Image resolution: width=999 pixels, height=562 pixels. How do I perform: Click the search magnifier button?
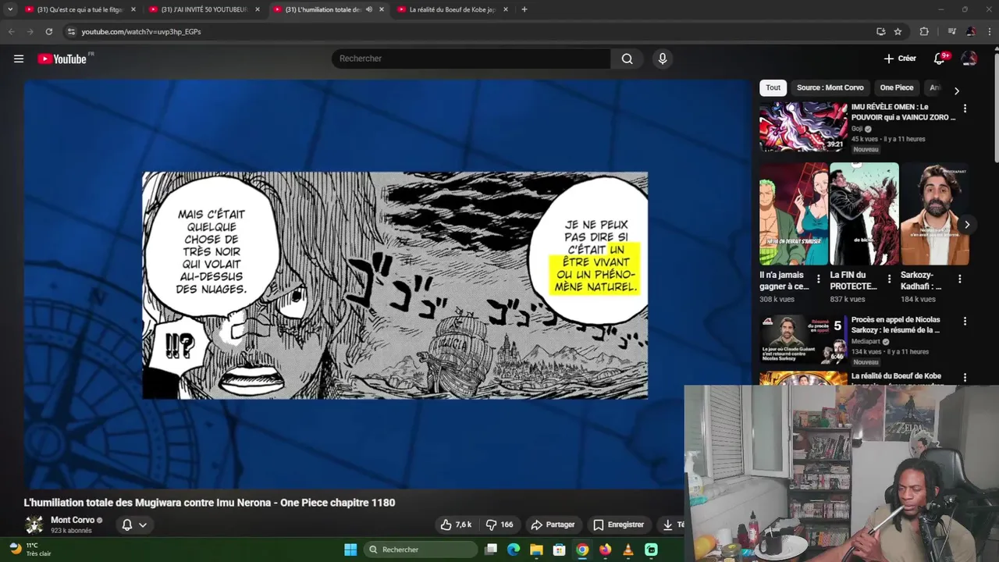(x=627, y=59)
